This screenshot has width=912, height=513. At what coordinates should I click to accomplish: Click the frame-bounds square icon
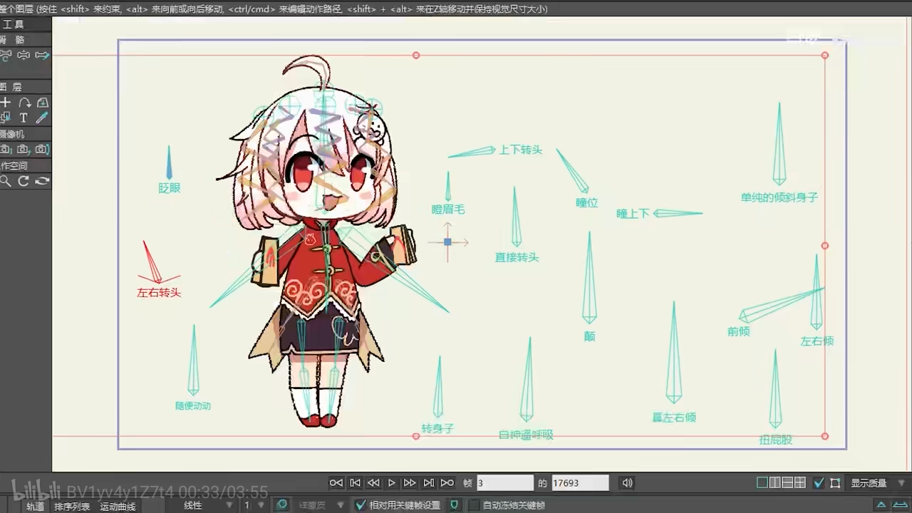click(x=835, y=483)
